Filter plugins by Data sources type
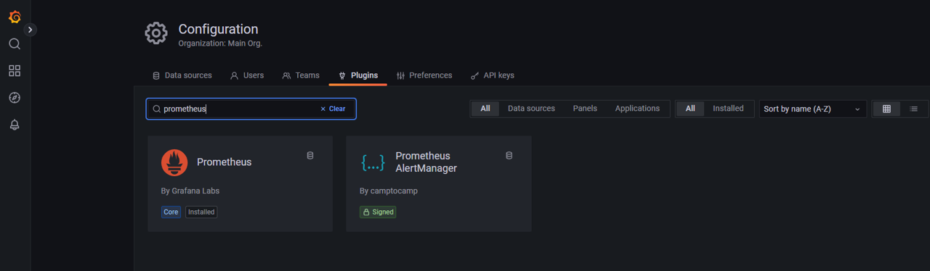 [531, 109]
